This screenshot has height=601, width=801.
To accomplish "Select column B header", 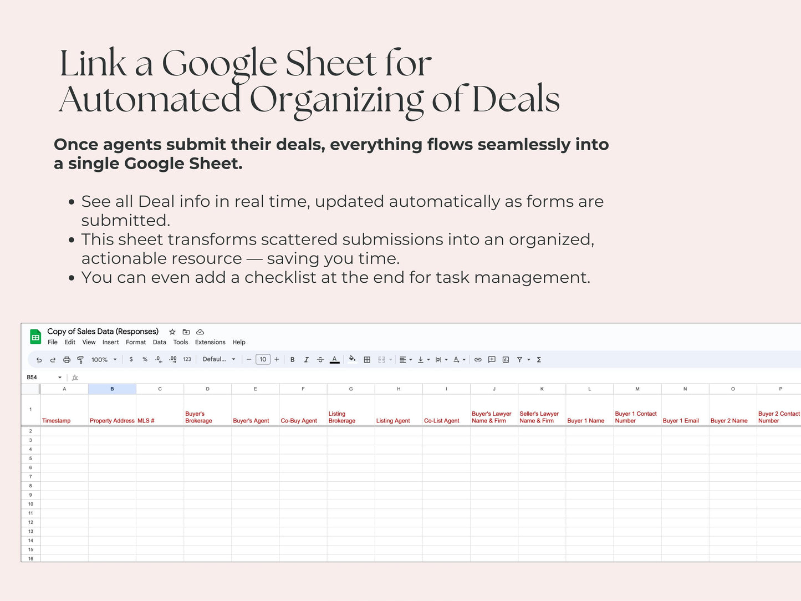I will (112, 389).
